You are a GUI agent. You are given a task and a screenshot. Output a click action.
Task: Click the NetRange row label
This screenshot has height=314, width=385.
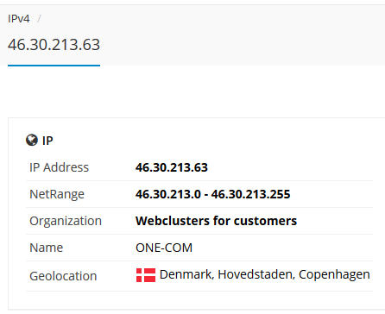[x=57, y=194]
